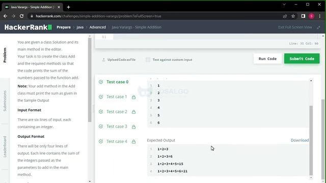Click the "Output Format" heading
The image size is (326, 183).
[x=31, y=137]
